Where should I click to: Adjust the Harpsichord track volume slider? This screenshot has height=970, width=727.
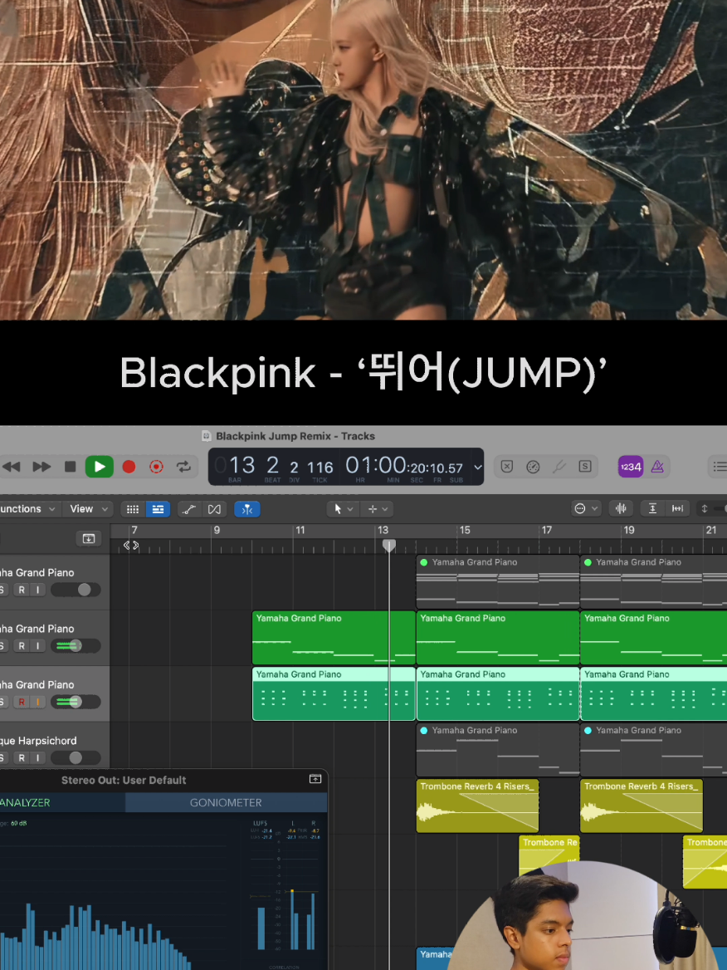(76, 757)
